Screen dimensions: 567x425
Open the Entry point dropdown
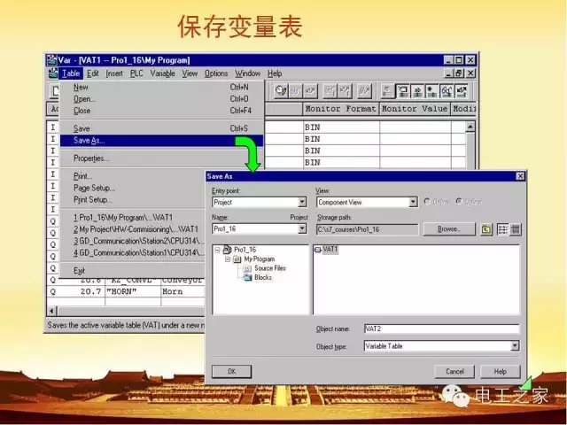[x=302, y=202]
